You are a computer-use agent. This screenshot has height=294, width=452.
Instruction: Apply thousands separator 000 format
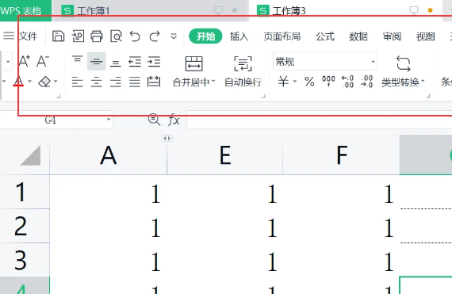coord(328,82)
